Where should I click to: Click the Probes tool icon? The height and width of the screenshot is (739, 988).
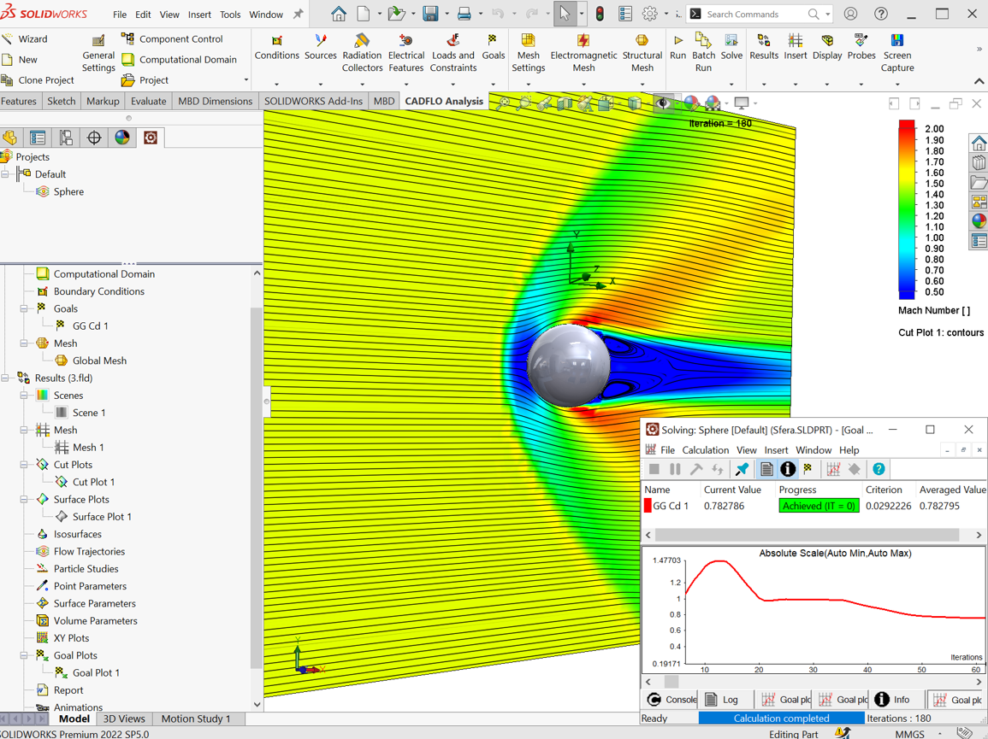pyautogui.click(x=861, y=47)
